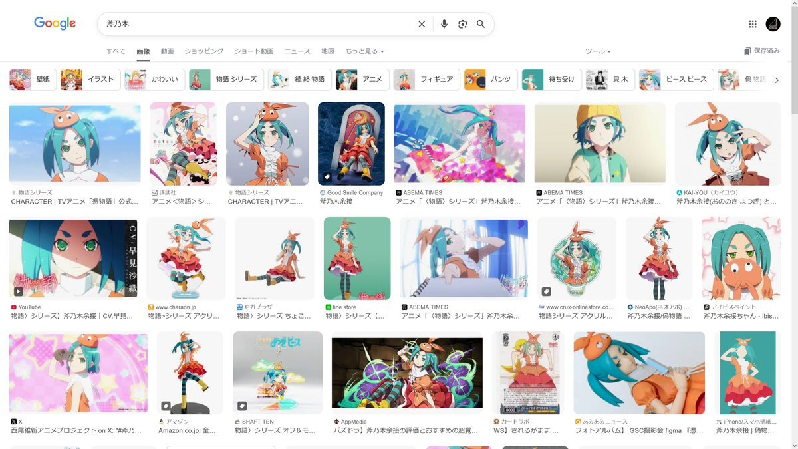Open the セガプラザ figure thumbnail
The image size is (798, 449).
(x=275, y=258)
